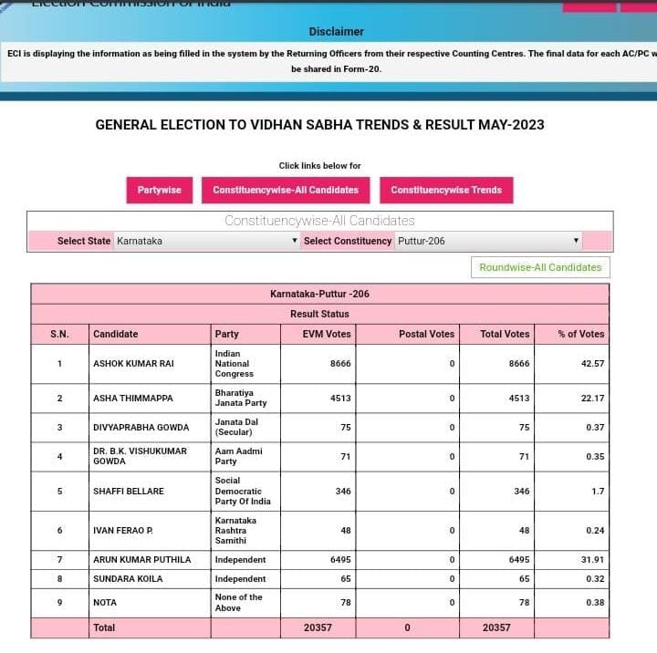This screenshot has width=657, height=653.
Task: Click the Total Votes column header
Action: point(505,334)
